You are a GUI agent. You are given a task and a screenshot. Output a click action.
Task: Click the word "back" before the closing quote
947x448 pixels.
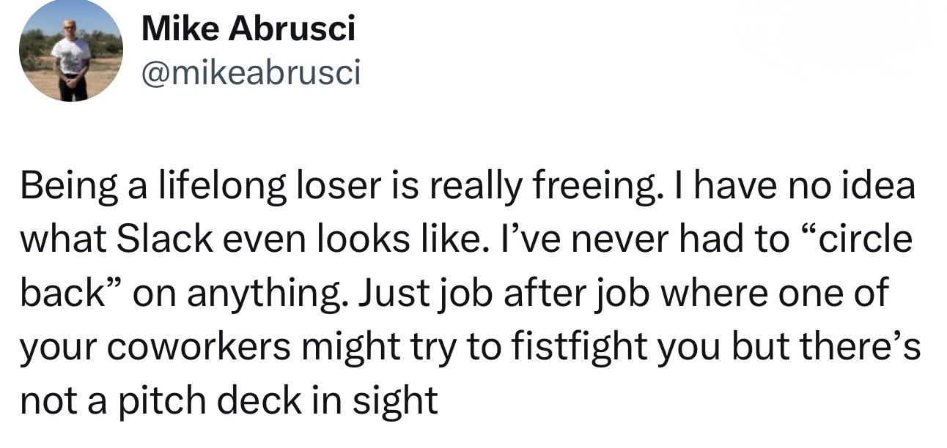click(x=60, y=294)
